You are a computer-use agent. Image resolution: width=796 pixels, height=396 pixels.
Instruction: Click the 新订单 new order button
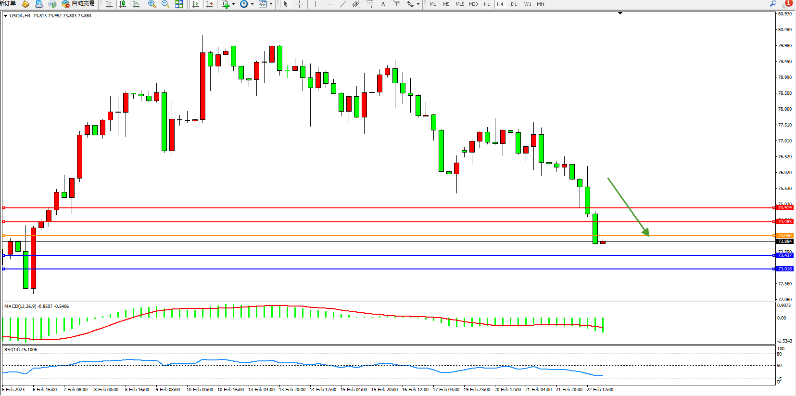pyautogui.click(x=8, y=4)
